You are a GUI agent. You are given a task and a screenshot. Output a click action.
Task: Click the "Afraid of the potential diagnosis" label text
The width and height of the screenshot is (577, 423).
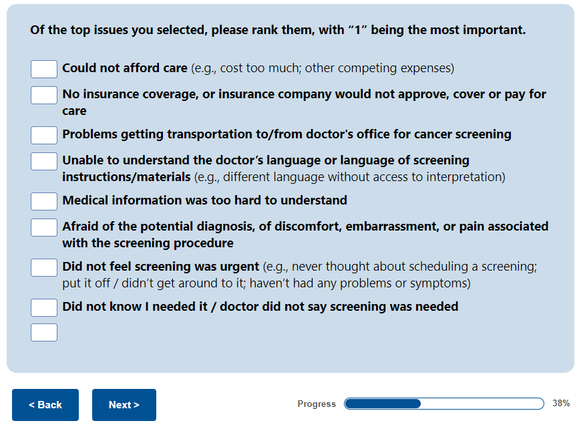[x=305, y=227]
